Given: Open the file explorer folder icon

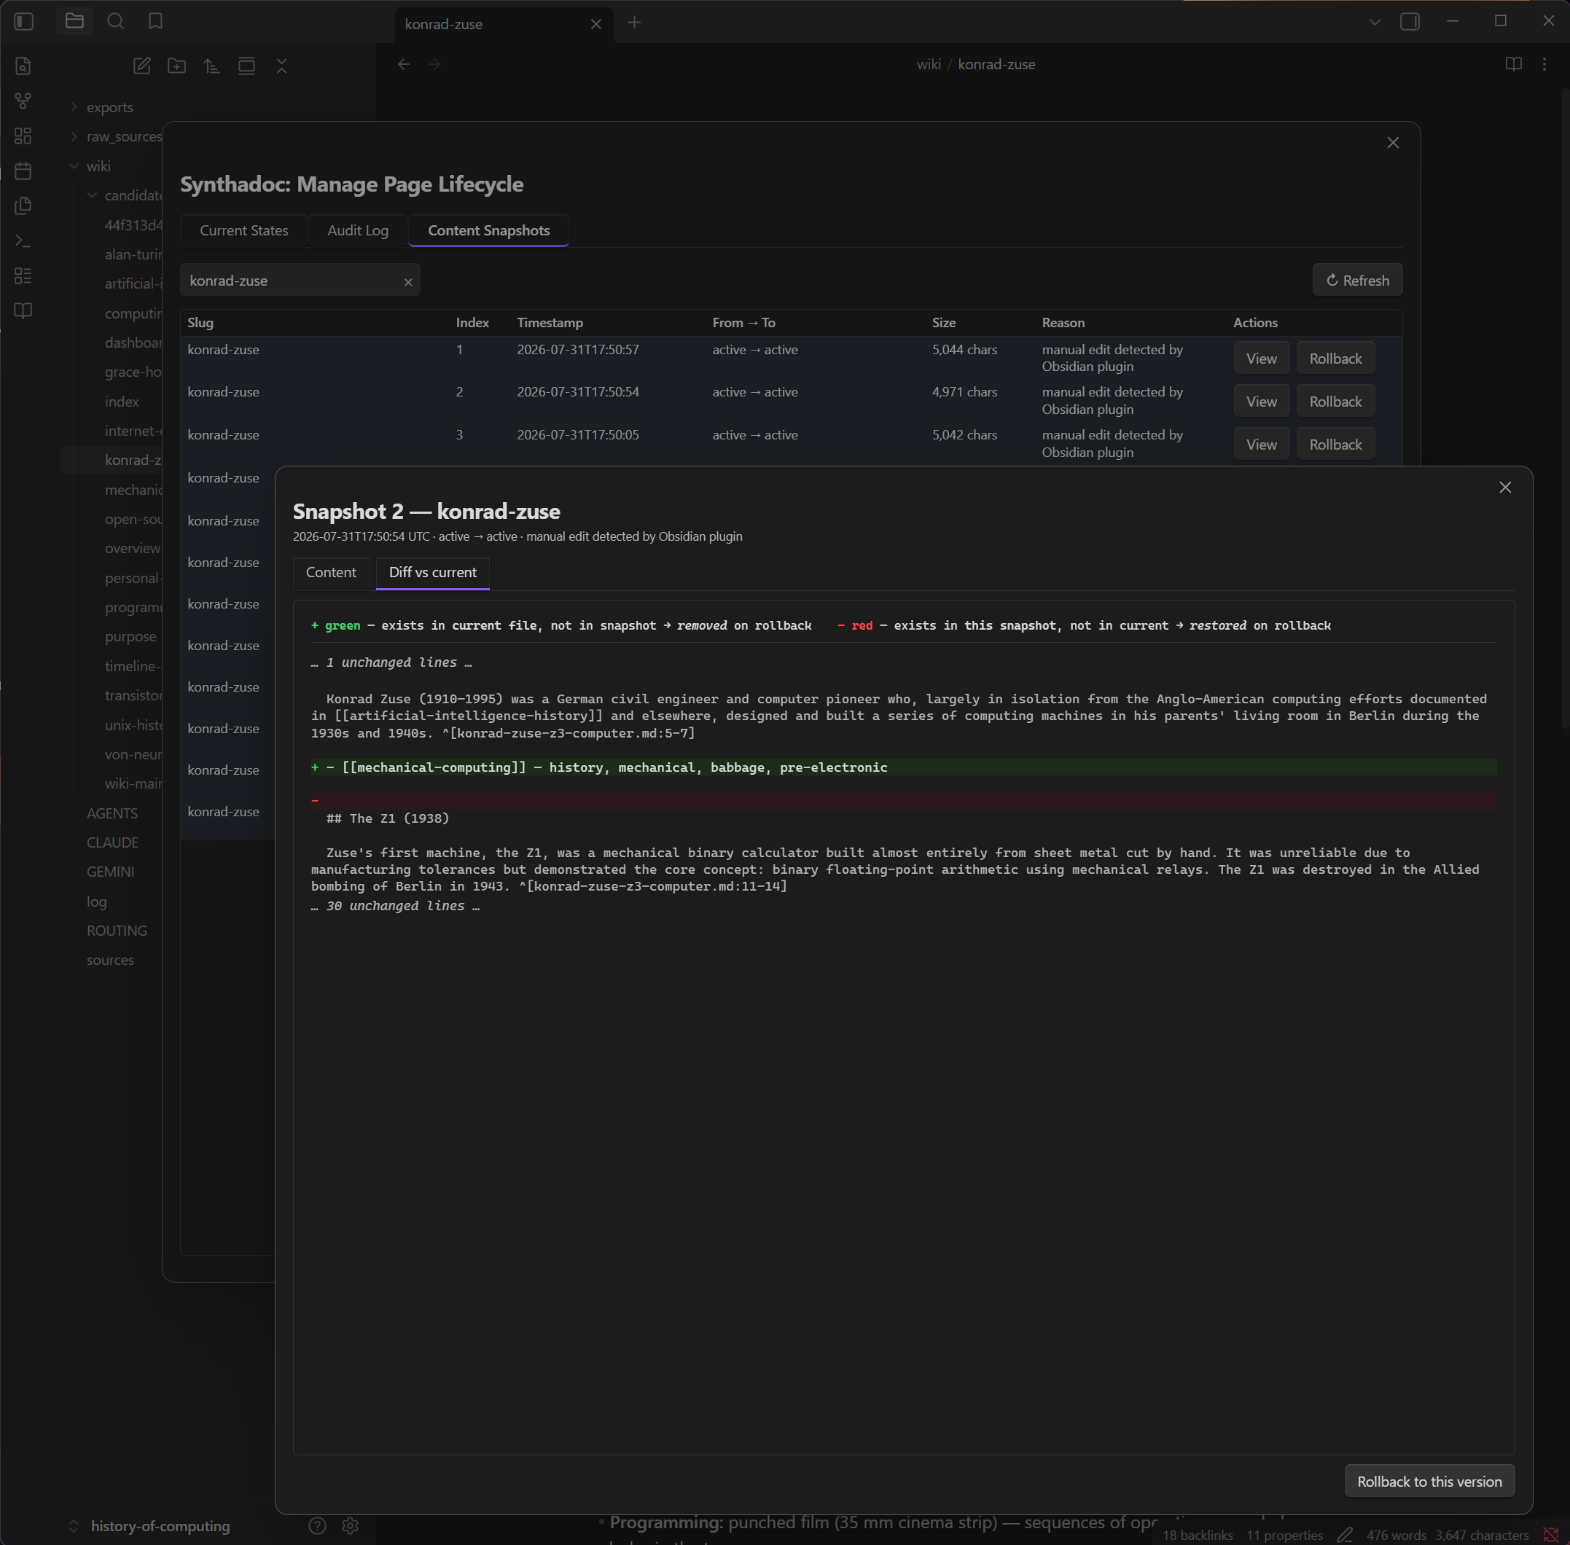Looking at the screenshot, I should pos(74,21).
